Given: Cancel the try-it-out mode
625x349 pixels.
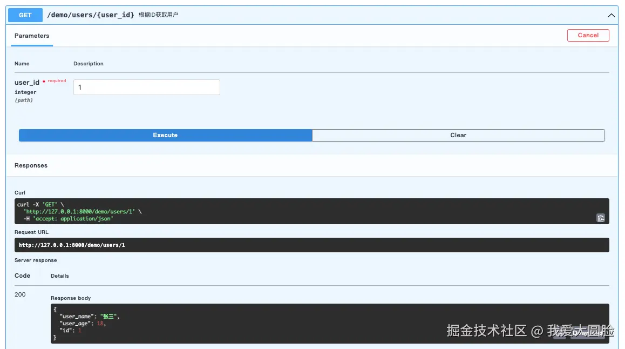Looking at the screenshot, I should [588, 35].
